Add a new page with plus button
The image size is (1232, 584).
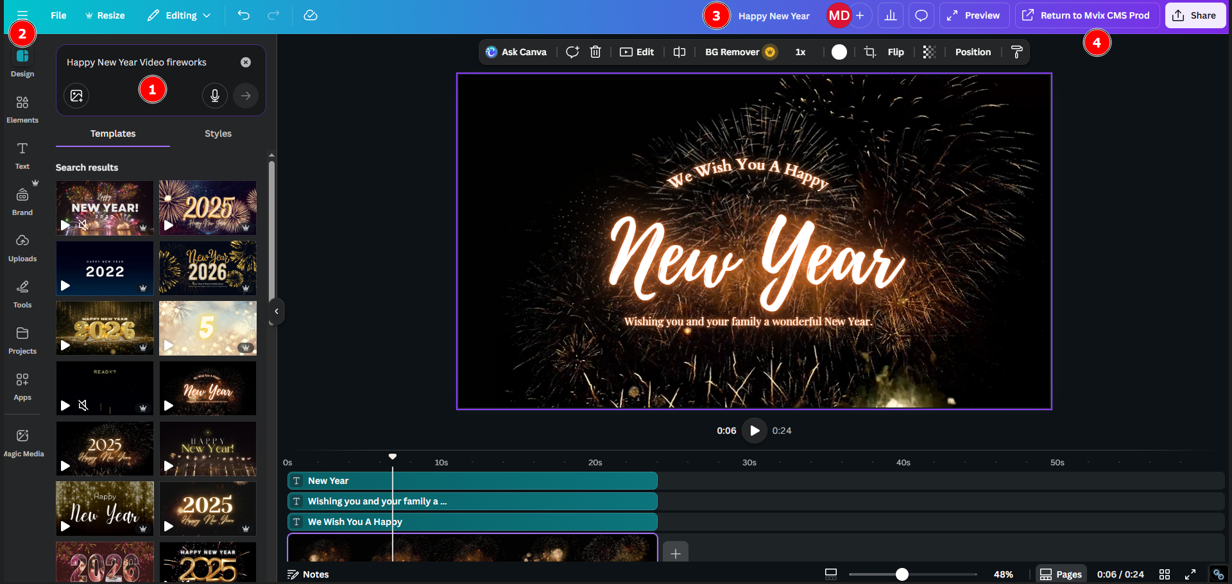pos(676,553)
